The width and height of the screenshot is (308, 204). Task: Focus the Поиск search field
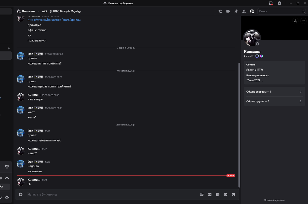279,11
